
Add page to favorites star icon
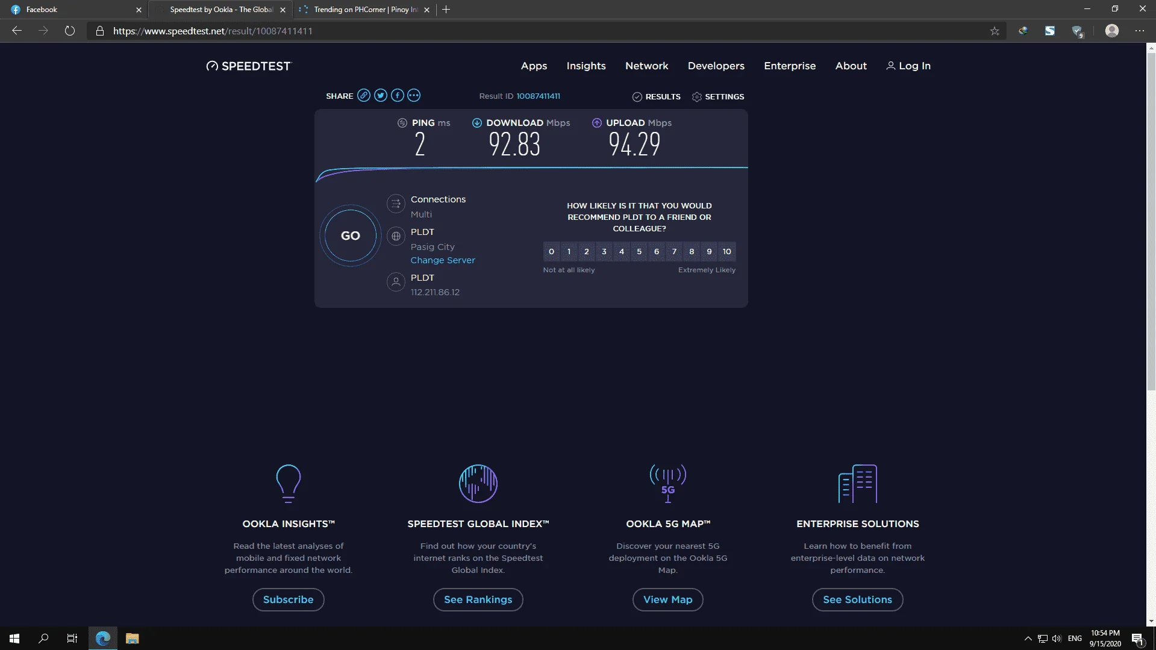point(995,31)
